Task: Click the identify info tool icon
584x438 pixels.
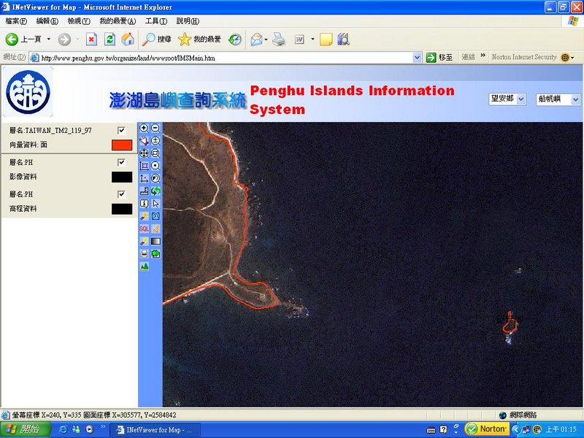Action: click(144, 204)
